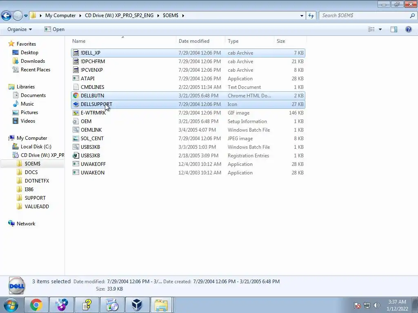This screenshot has width=418, height=313.
Task: Sort by Name column header
Action: [79, 41]
